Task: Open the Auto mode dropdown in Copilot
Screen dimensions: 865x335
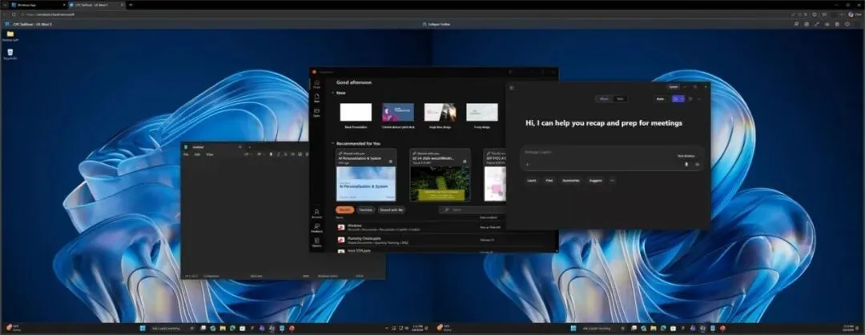Action: tap(660, 98)
